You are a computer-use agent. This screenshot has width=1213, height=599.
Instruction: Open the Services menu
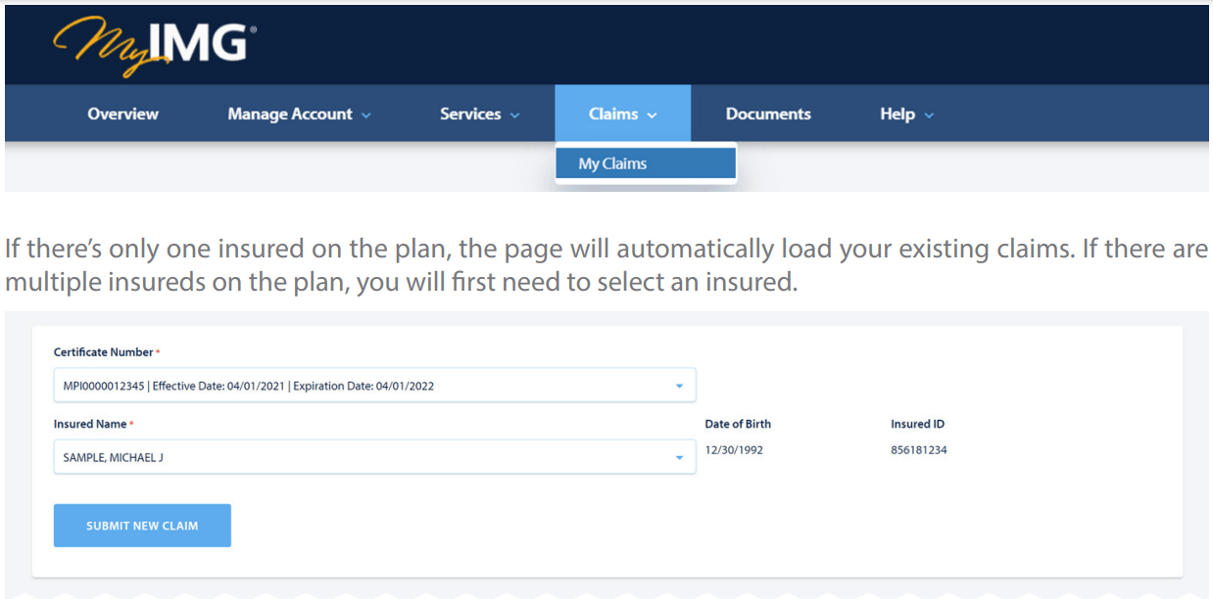(x=470, y=114)
